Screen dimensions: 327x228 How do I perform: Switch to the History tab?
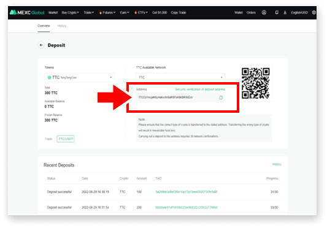pyautogui.click(x=62, y=26)
